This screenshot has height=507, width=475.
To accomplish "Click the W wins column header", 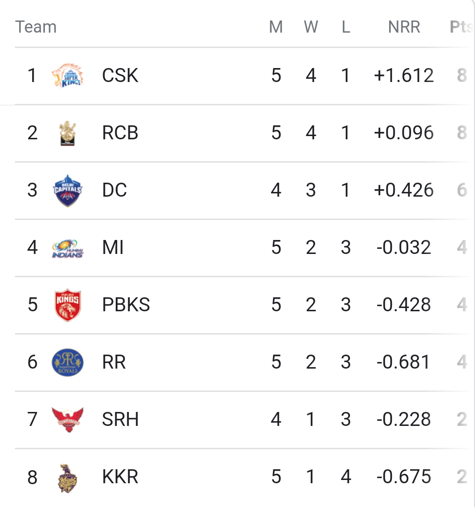I will (x=311, y=27).
